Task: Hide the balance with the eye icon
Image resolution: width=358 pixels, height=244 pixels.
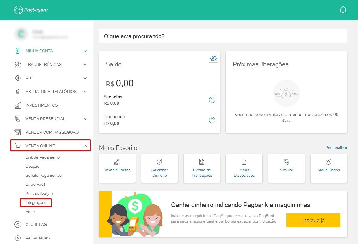Action: 213,58
